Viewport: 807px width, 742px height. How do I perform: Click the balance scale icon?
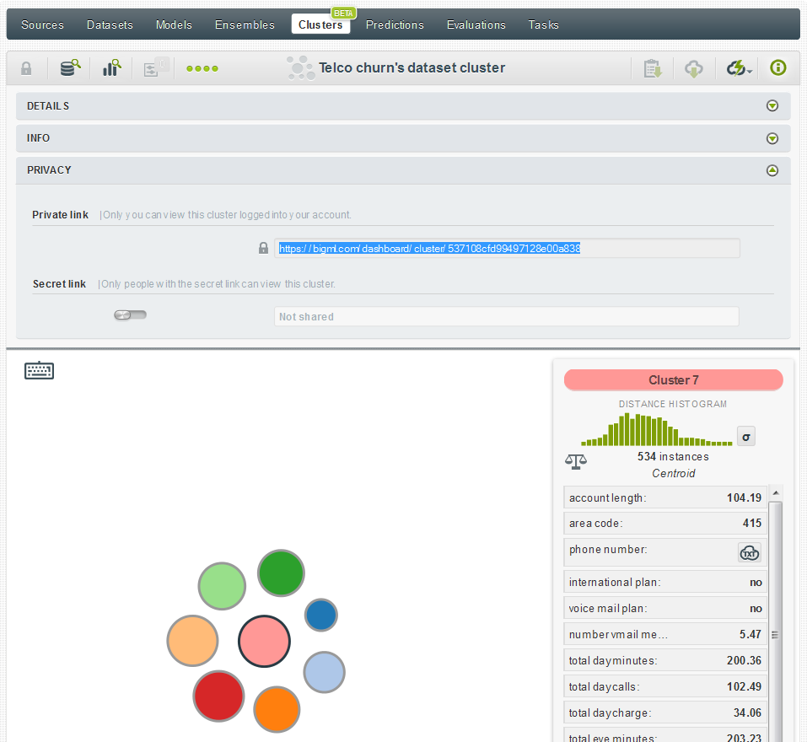coord(576,460)
